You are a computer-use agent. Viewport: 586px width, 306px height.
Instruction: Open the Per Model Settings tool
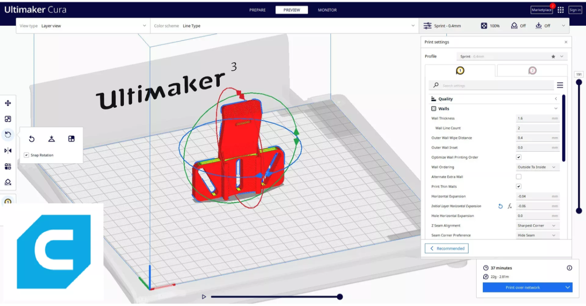(7, 166)
